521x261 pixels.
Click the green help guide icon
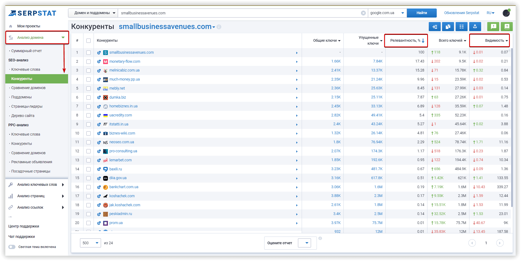click(507, 27)
